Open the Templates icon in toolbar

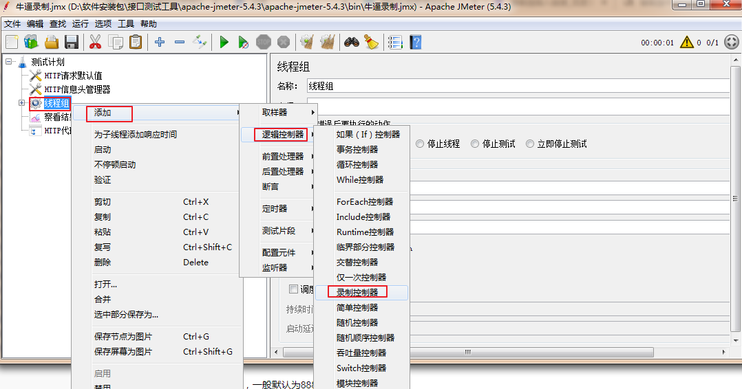click(31, 43)
